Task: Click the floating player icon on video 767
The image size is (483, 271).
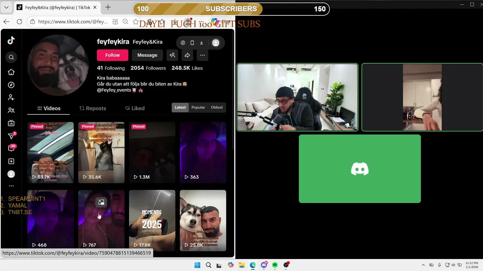Action: 101,202
